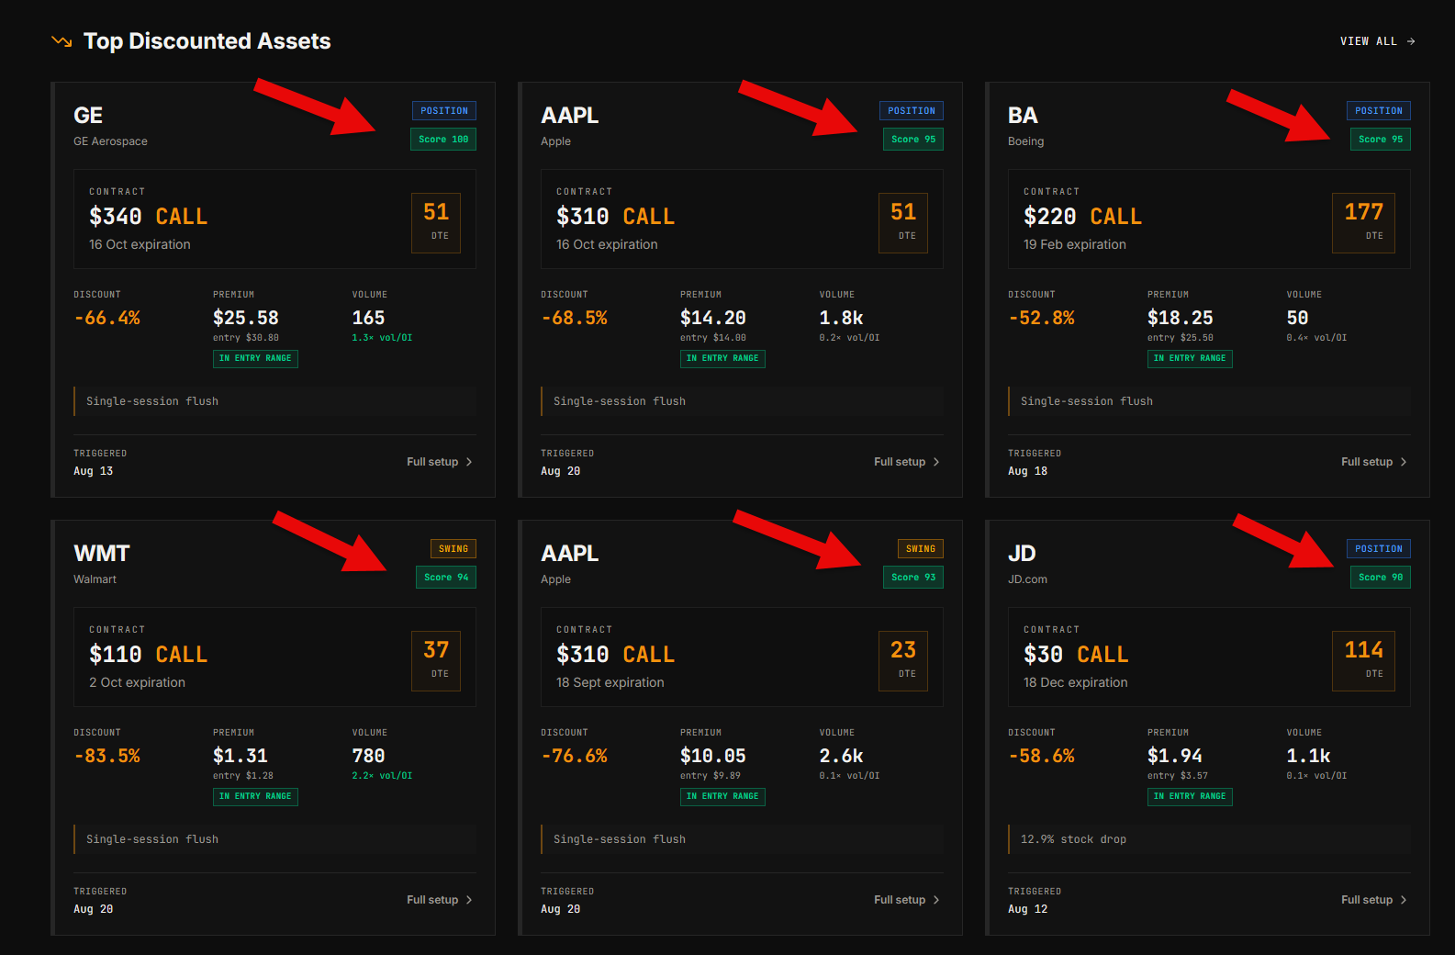1455x955 pixels.
Task: Click the -66.4% discount value
Action: (107, 319)
